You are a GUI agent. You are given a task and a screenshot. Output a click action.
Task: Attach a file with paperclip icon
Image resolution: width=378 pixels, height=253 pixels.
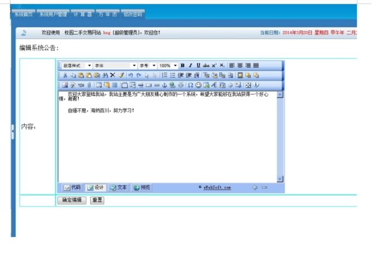(x=89, y=85)
